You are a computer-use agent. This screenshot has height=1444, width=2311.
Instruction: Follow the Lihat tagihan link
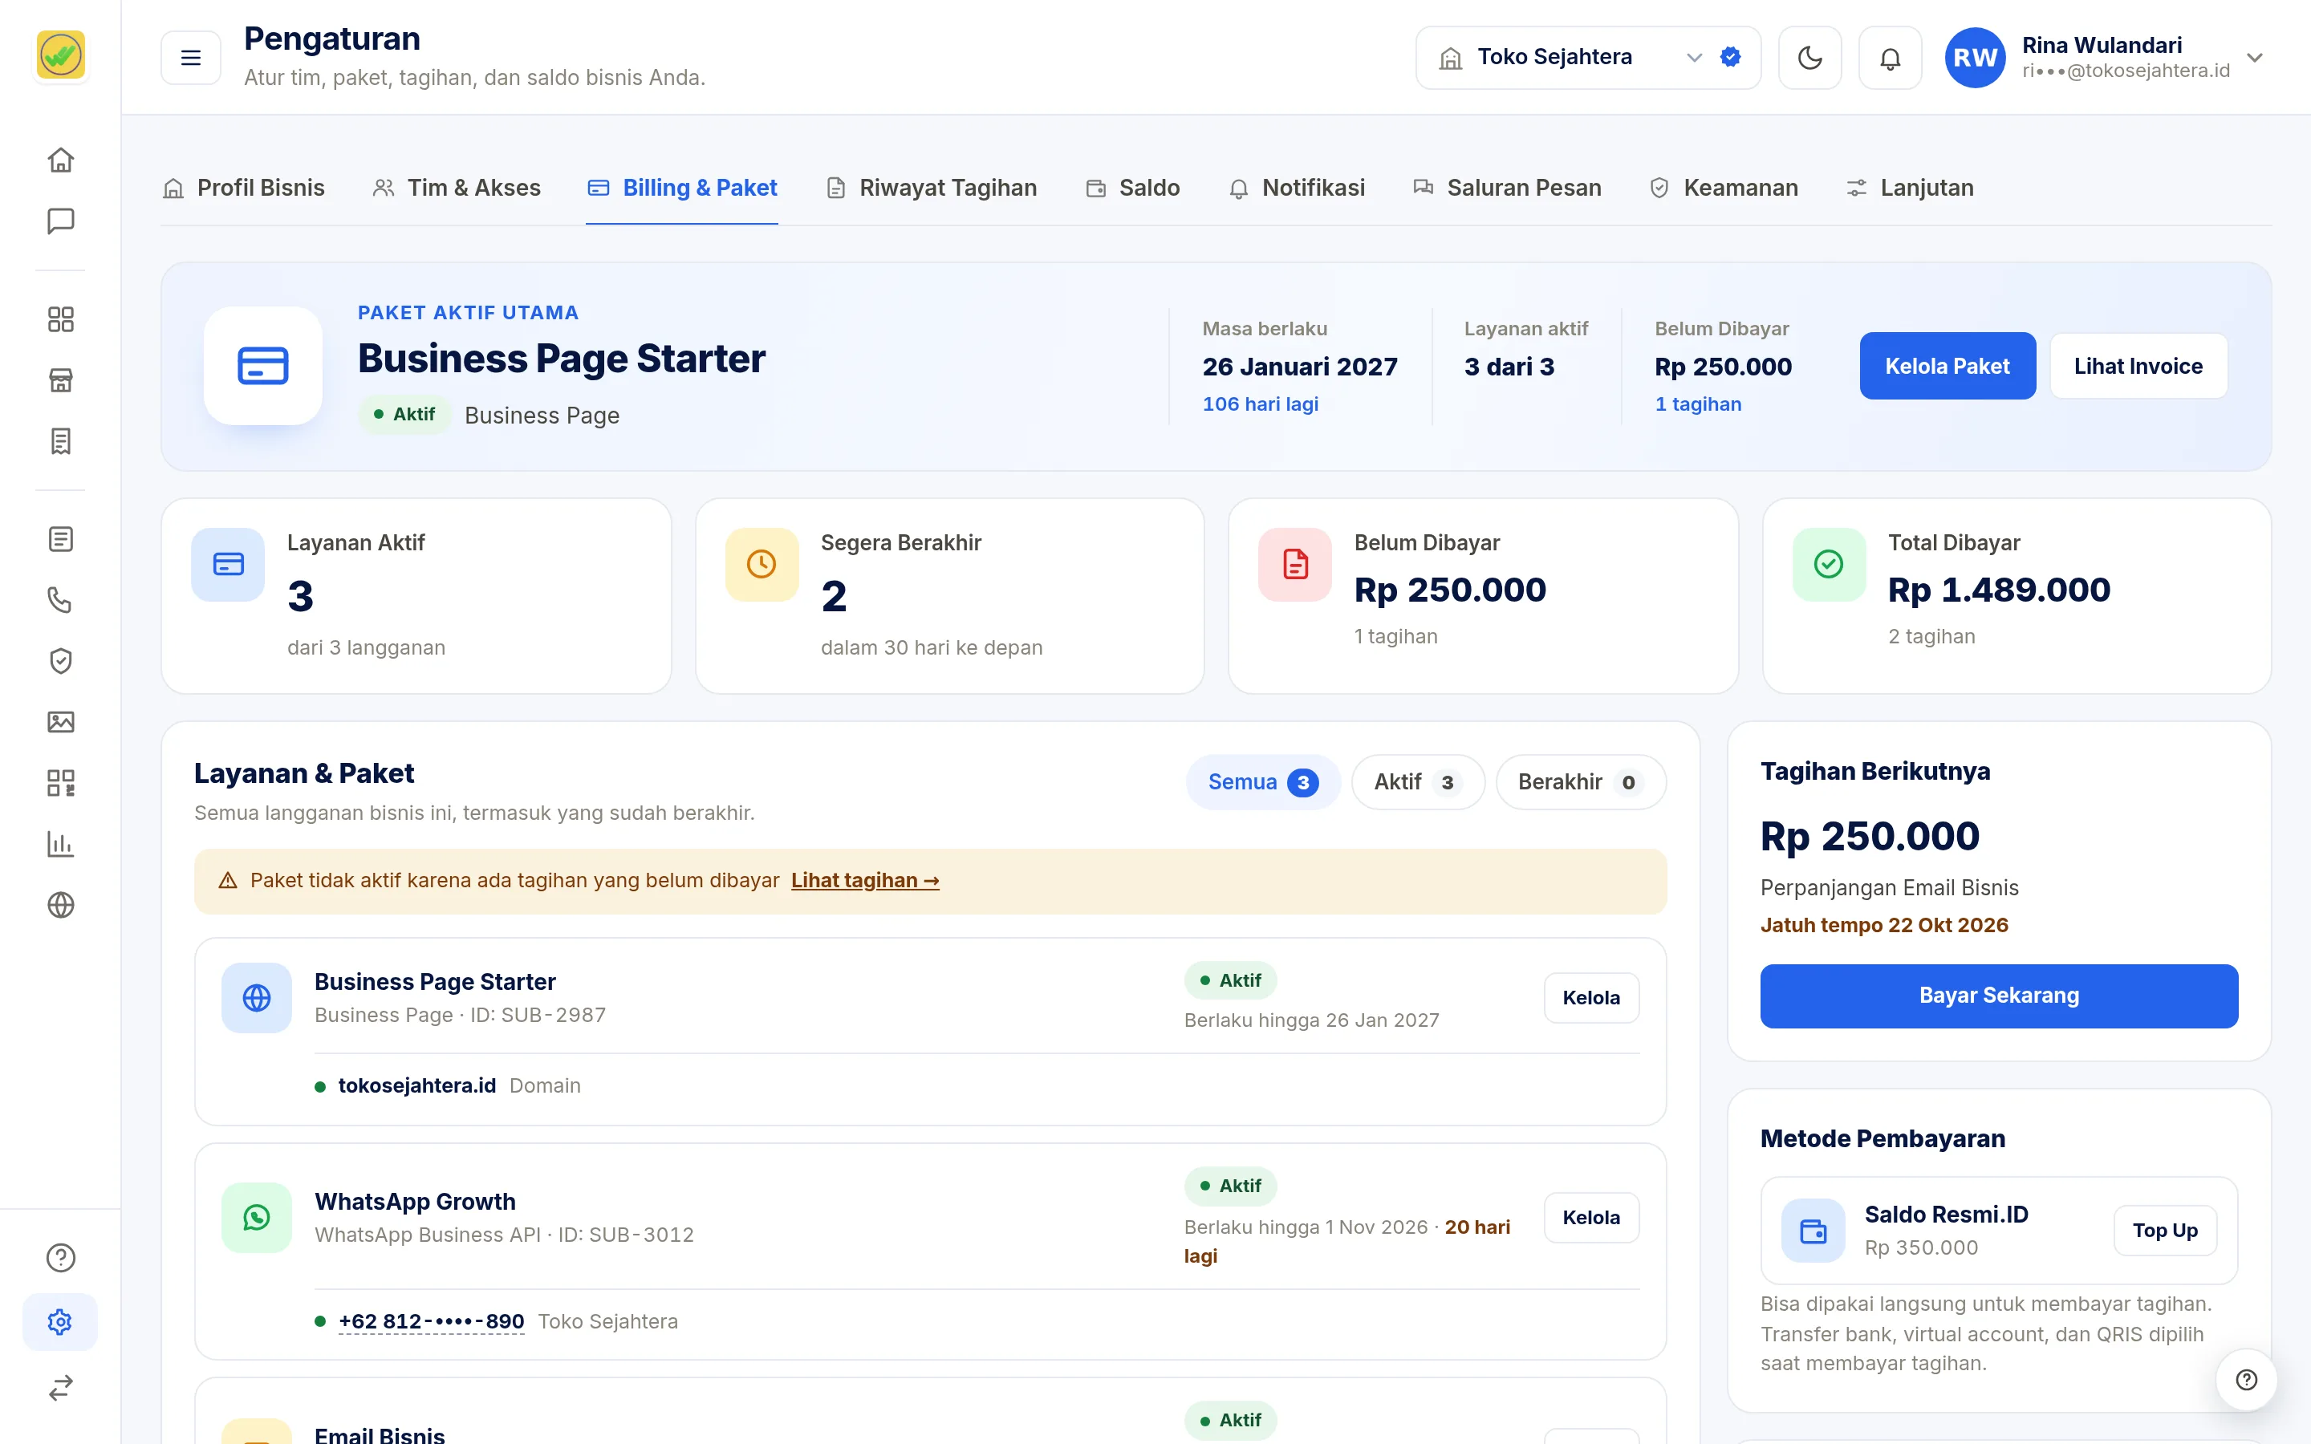(x=865, y=881)
